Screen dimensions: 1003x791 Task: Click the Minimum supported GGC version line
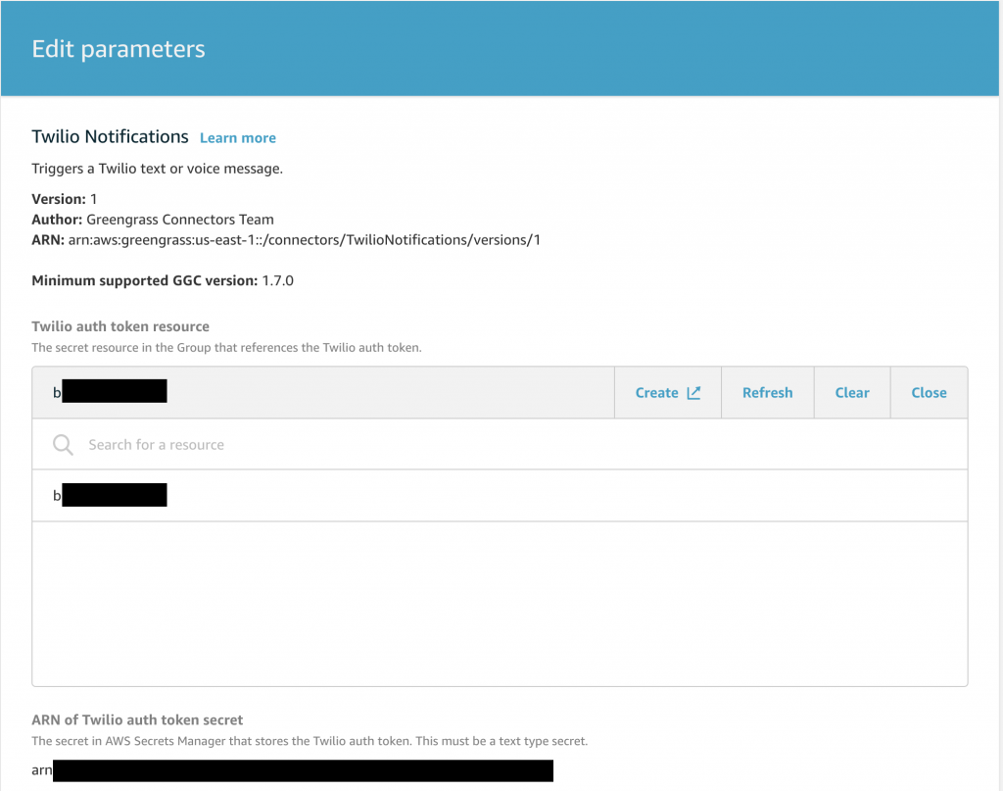pos(163,281)
